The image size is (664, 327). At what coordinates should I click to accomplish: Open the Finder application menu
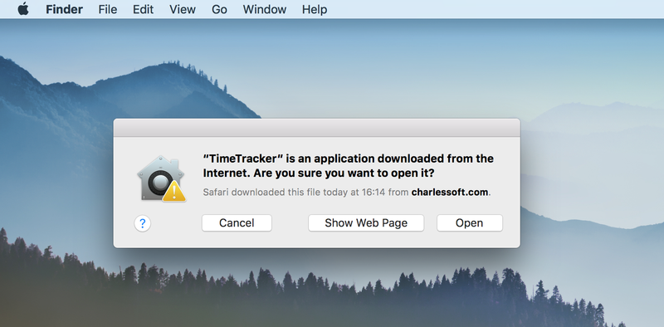tap(65, 9)
